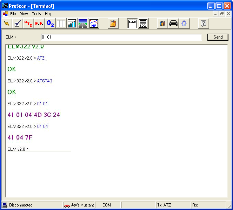Viewport: 233px width, 210px height.
Task: Click the Disconnected status text
Action: pos(21,205)
